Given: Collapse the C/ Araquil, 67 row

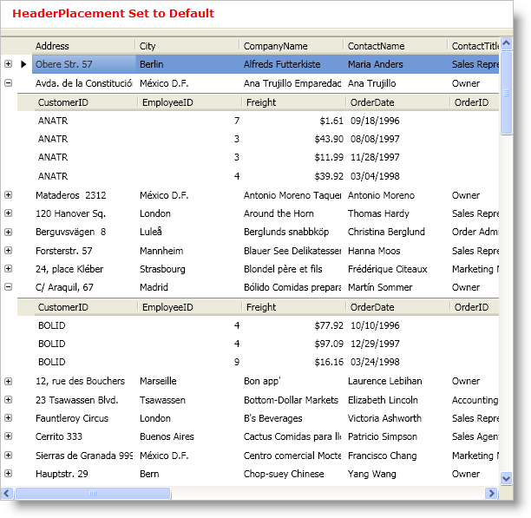Looking at the screenshot, I should click(x=9, y=287).
